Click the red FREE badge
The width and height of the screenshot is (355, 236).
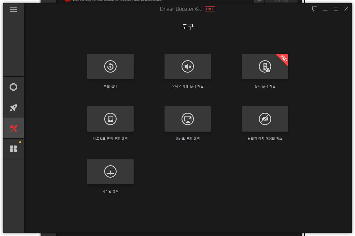click(x=210, y=9)
